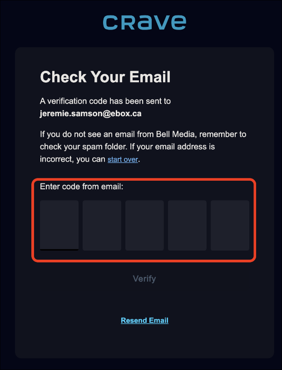282x370 pixels.
Task: Click the "start over" link
Action: (123, 159)
